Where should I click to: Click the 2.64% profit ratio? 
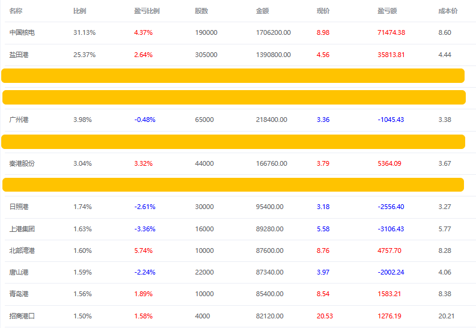143,55
